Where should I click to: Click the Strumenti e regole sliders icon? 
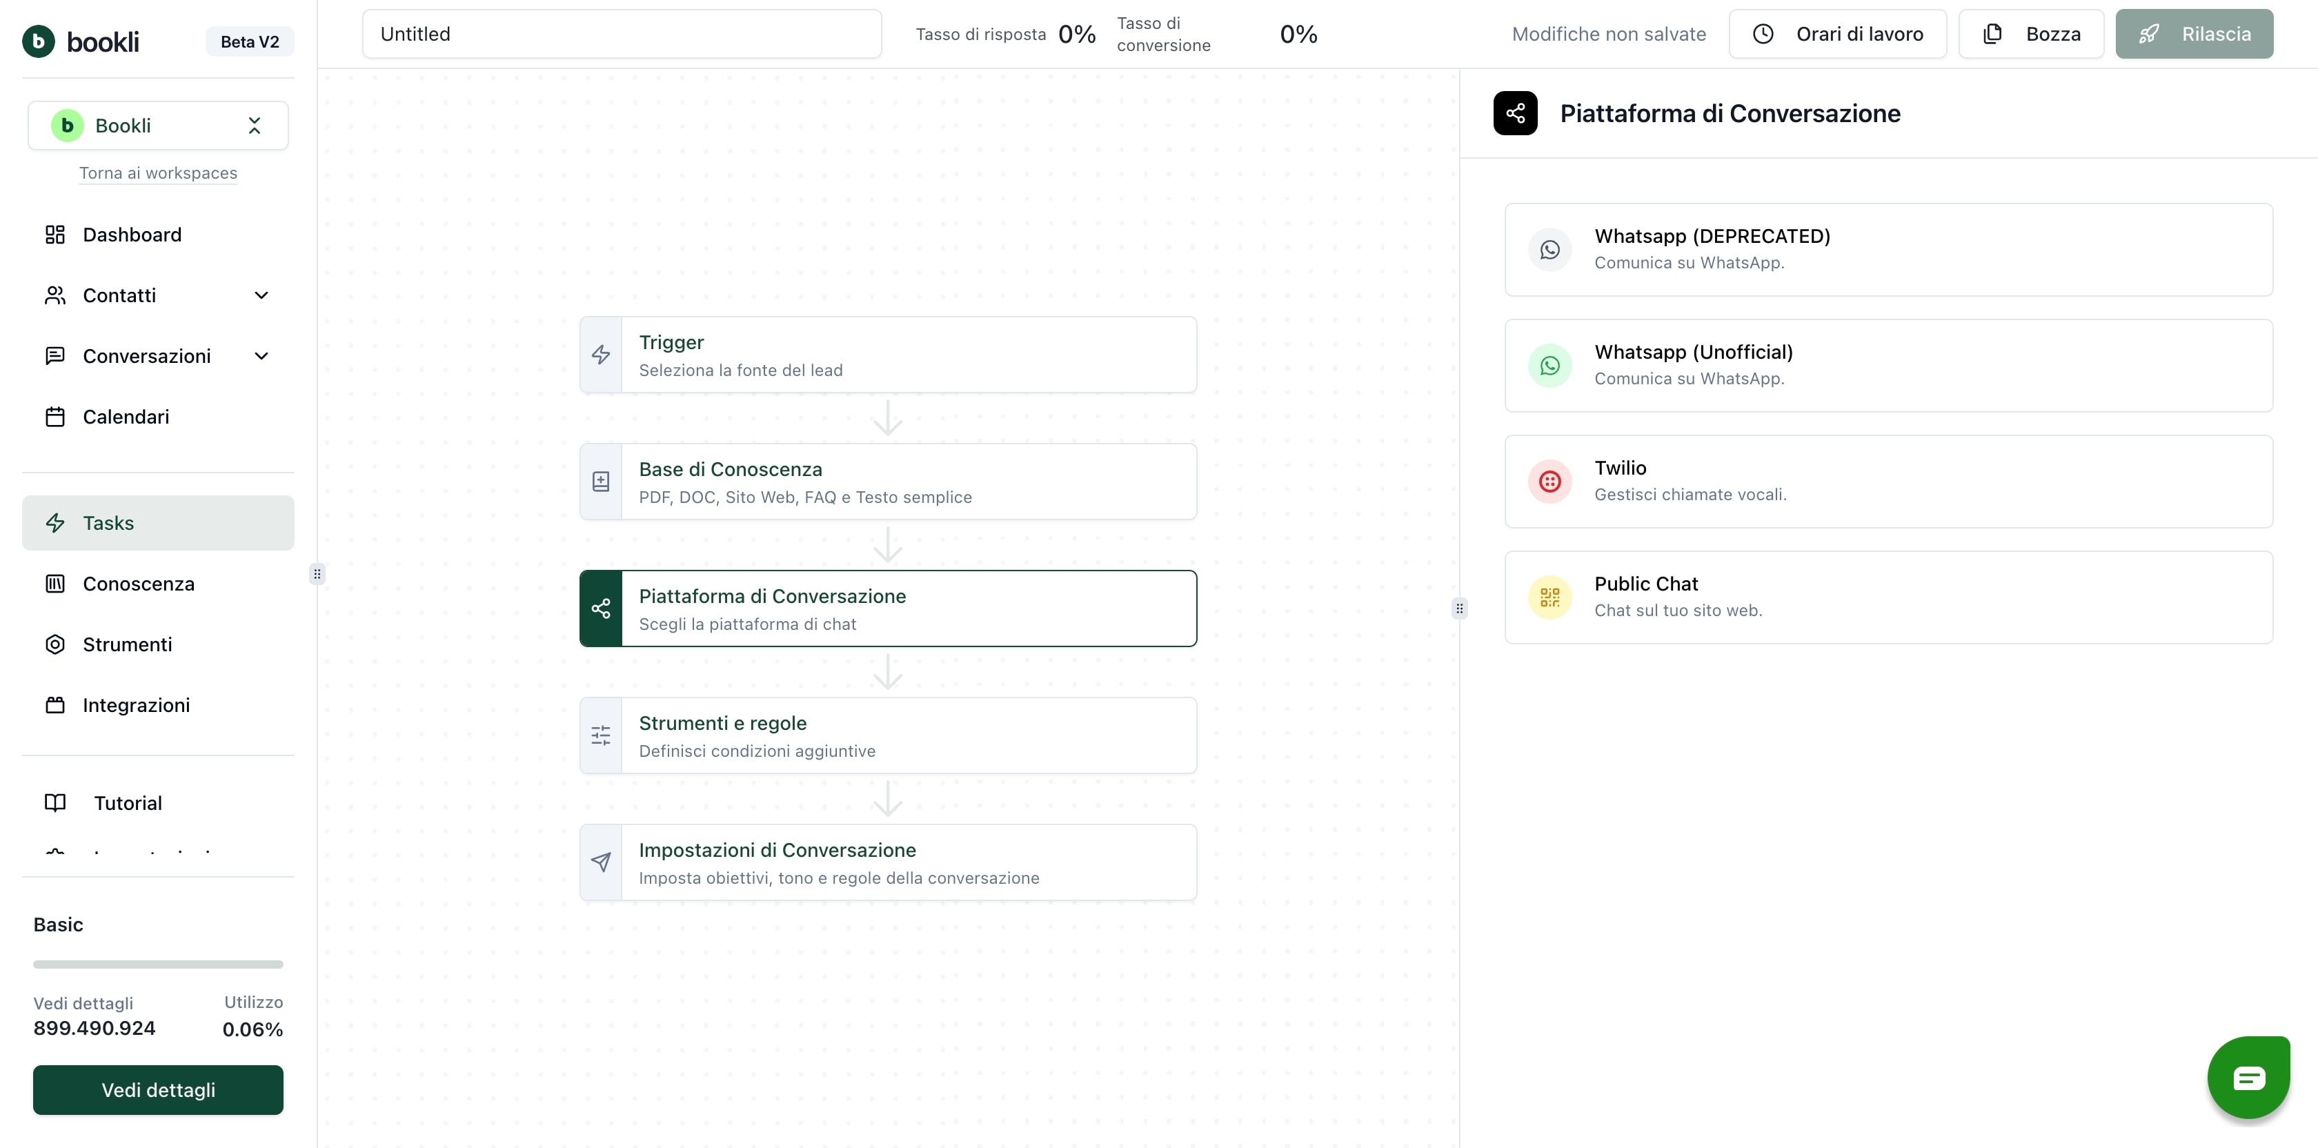click(x=600, y=735)
